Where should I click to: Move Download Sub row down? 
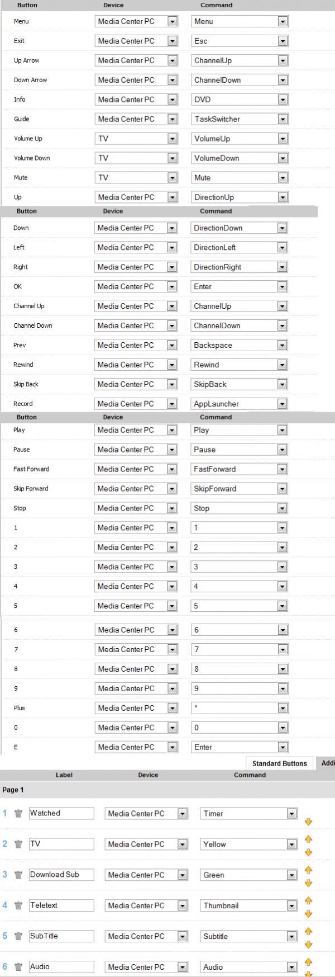click(x=308, y=884)
